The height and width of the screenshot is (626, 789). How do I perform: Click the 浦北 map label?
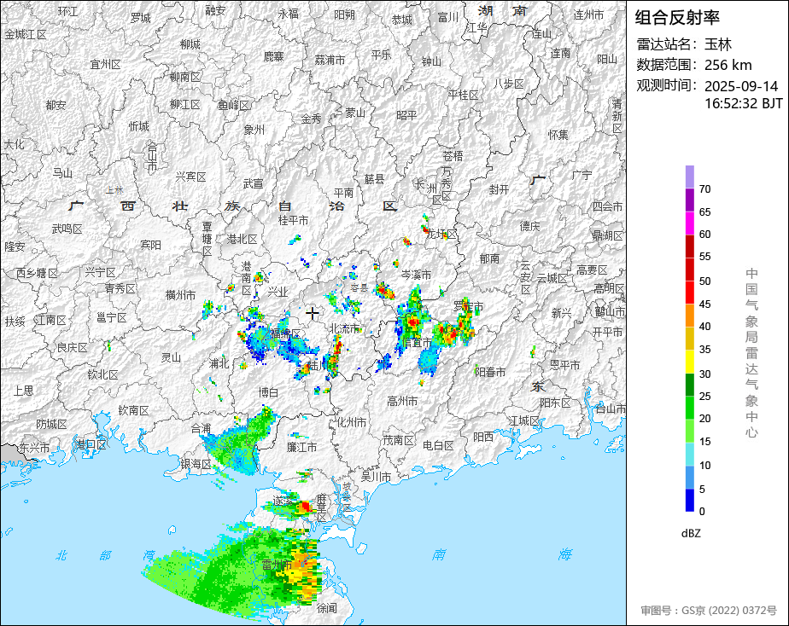pos(219,363)
